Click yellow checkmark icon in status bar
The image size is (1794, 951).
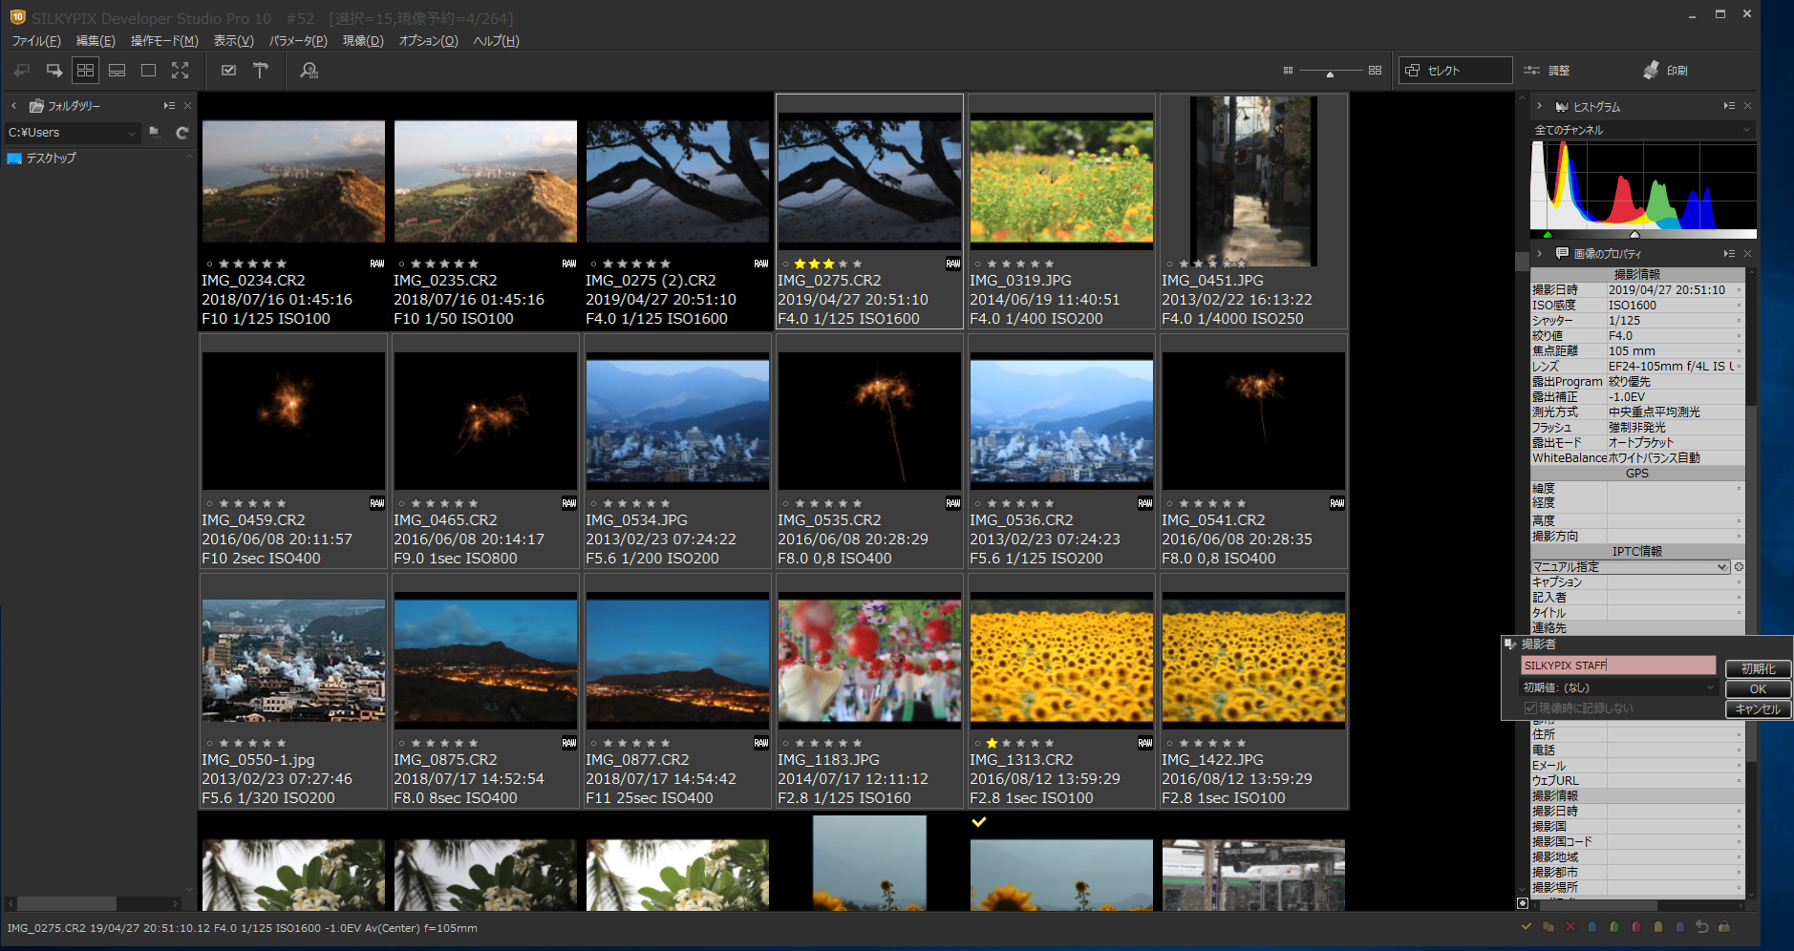coord(1526,926)
